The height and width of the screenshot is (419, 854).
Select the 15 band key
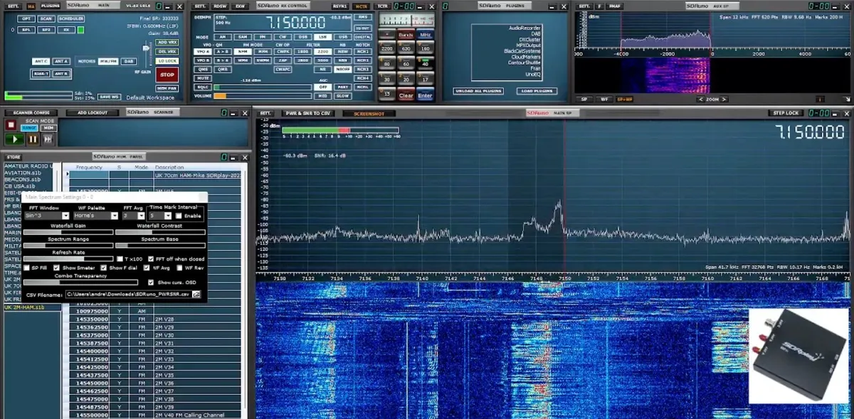pos(386,94)
